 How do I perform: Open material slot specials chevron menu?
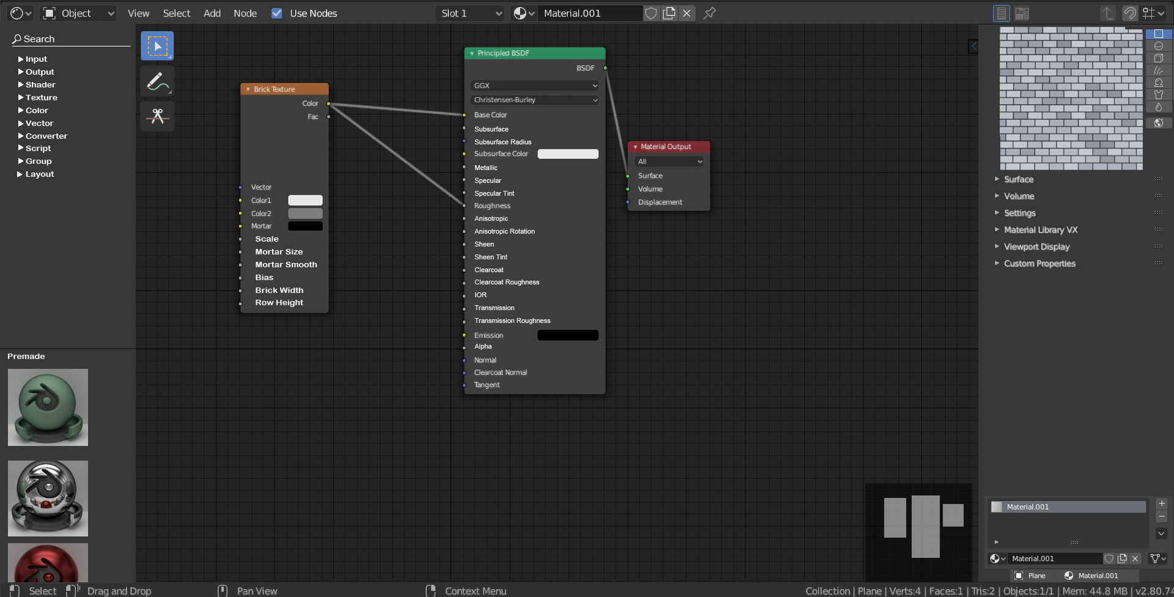[1162, 533]
